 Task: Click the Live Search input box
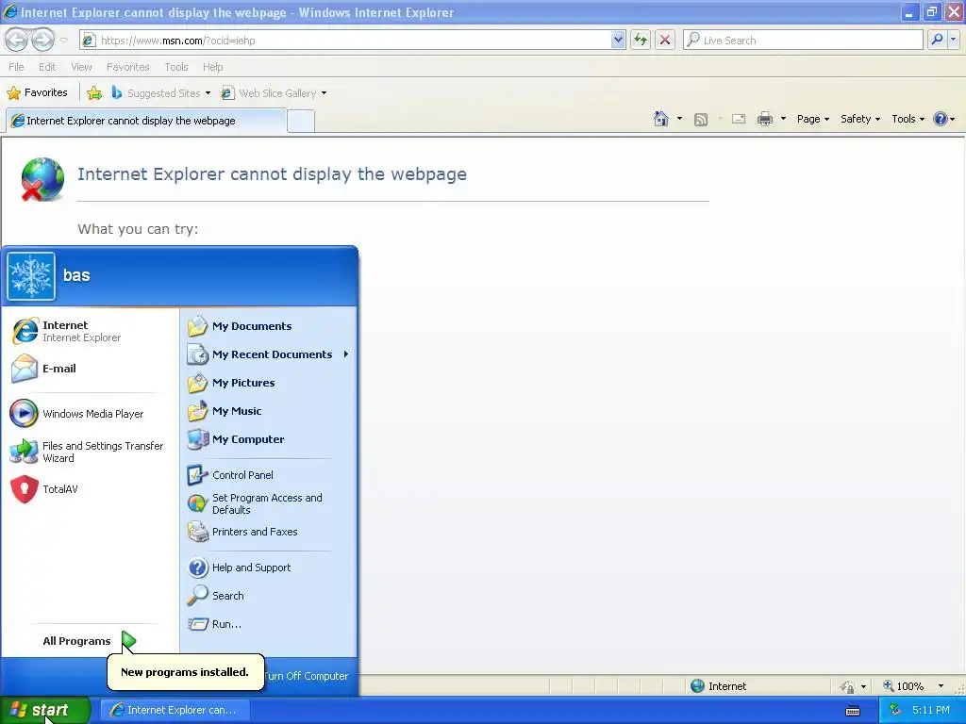tap(803, 40)
